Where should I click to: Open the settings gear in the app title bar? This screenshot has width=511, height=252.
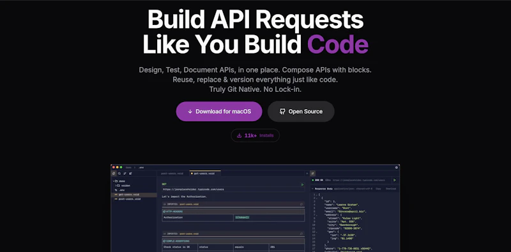(x=397, y=167)
